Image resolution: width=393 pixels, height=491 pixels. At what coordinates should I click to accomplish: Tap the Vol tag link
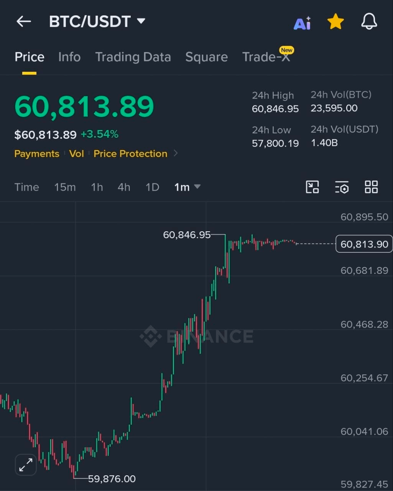coord(77,154)
